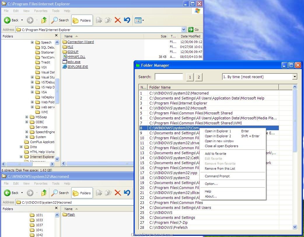304x237 pixels.
Task: Click Back arrow in Macromed window
Action: 7,193
